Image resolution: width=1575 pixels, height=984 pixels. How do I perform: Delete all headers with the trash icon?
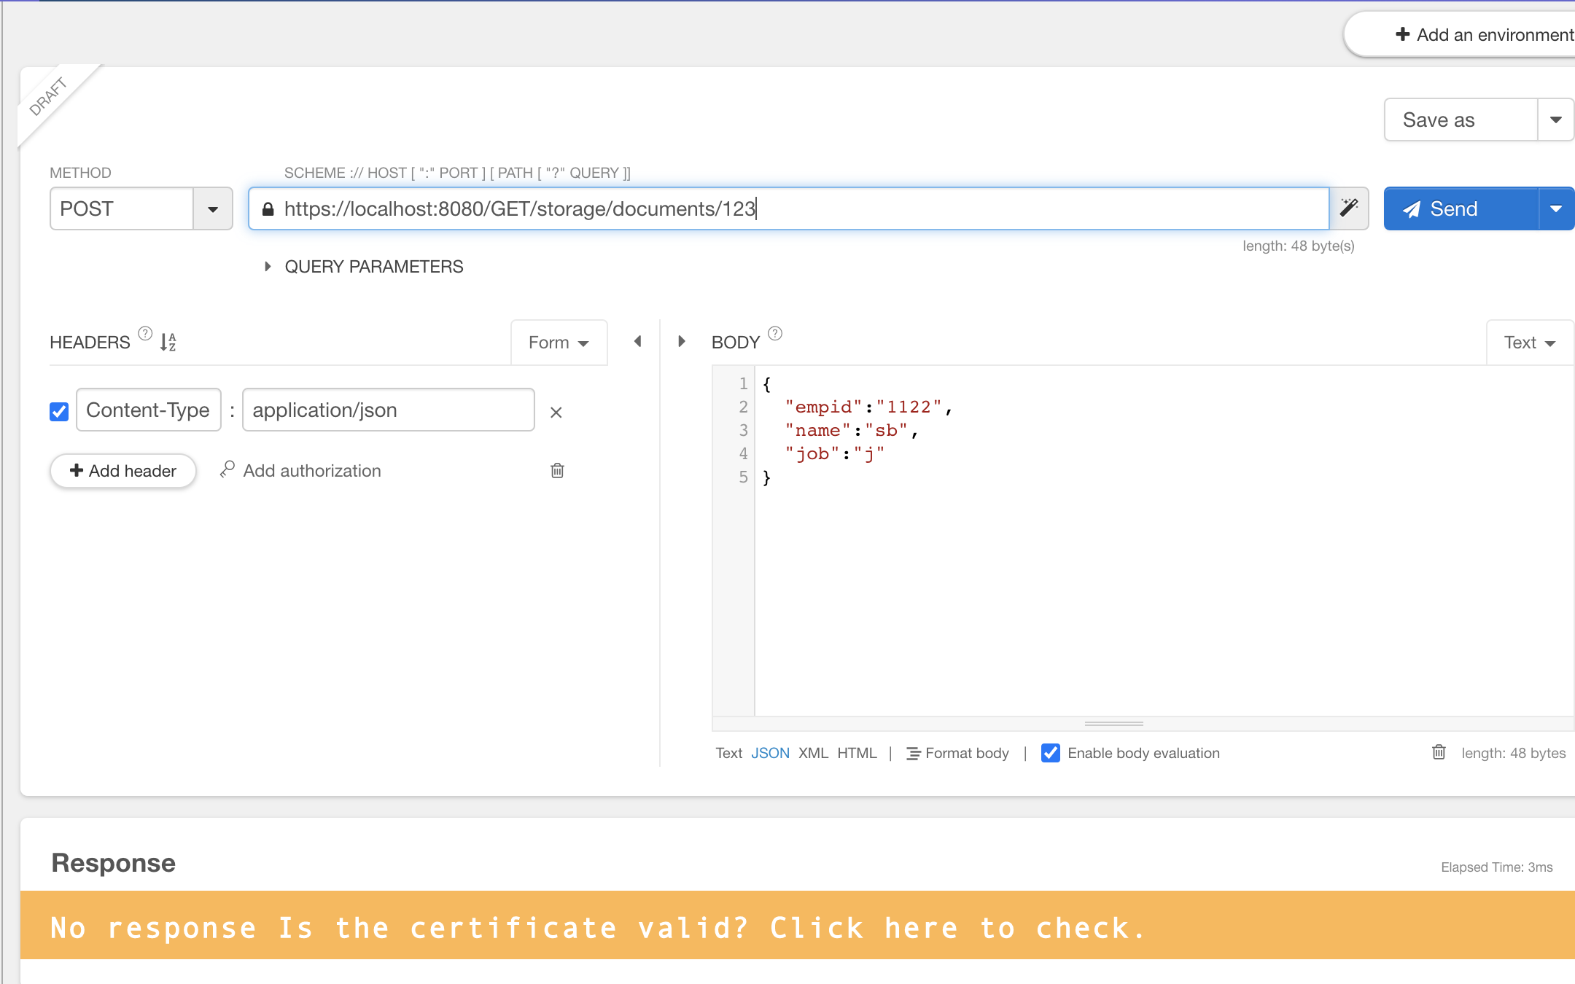pos(557,470)
